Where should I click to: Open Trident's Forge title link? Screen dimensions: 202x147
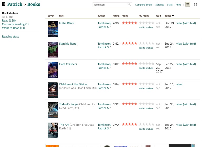tap(68, 104)
